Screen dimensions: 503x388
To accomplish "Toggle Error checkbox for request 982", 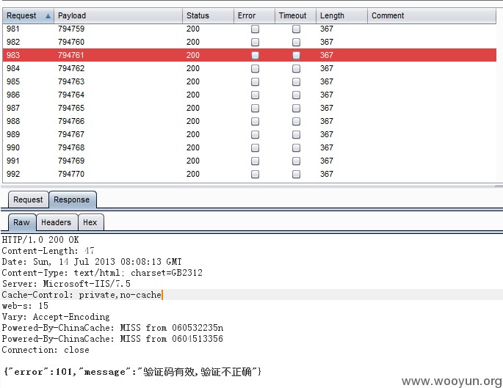I will [255, 43].
